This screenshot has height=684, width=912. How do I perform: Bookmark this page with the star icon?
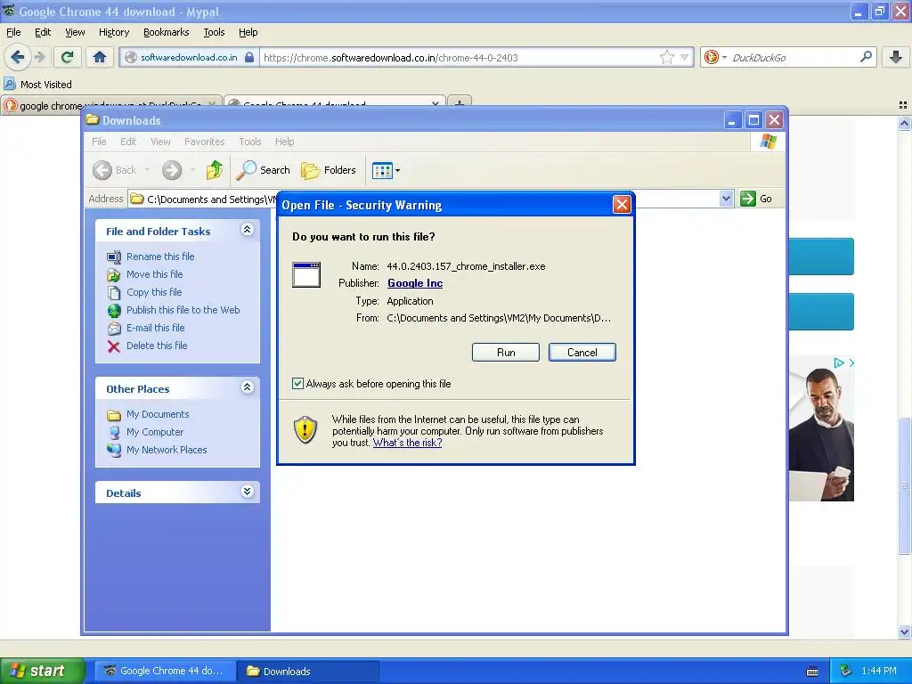coord(666,57)
